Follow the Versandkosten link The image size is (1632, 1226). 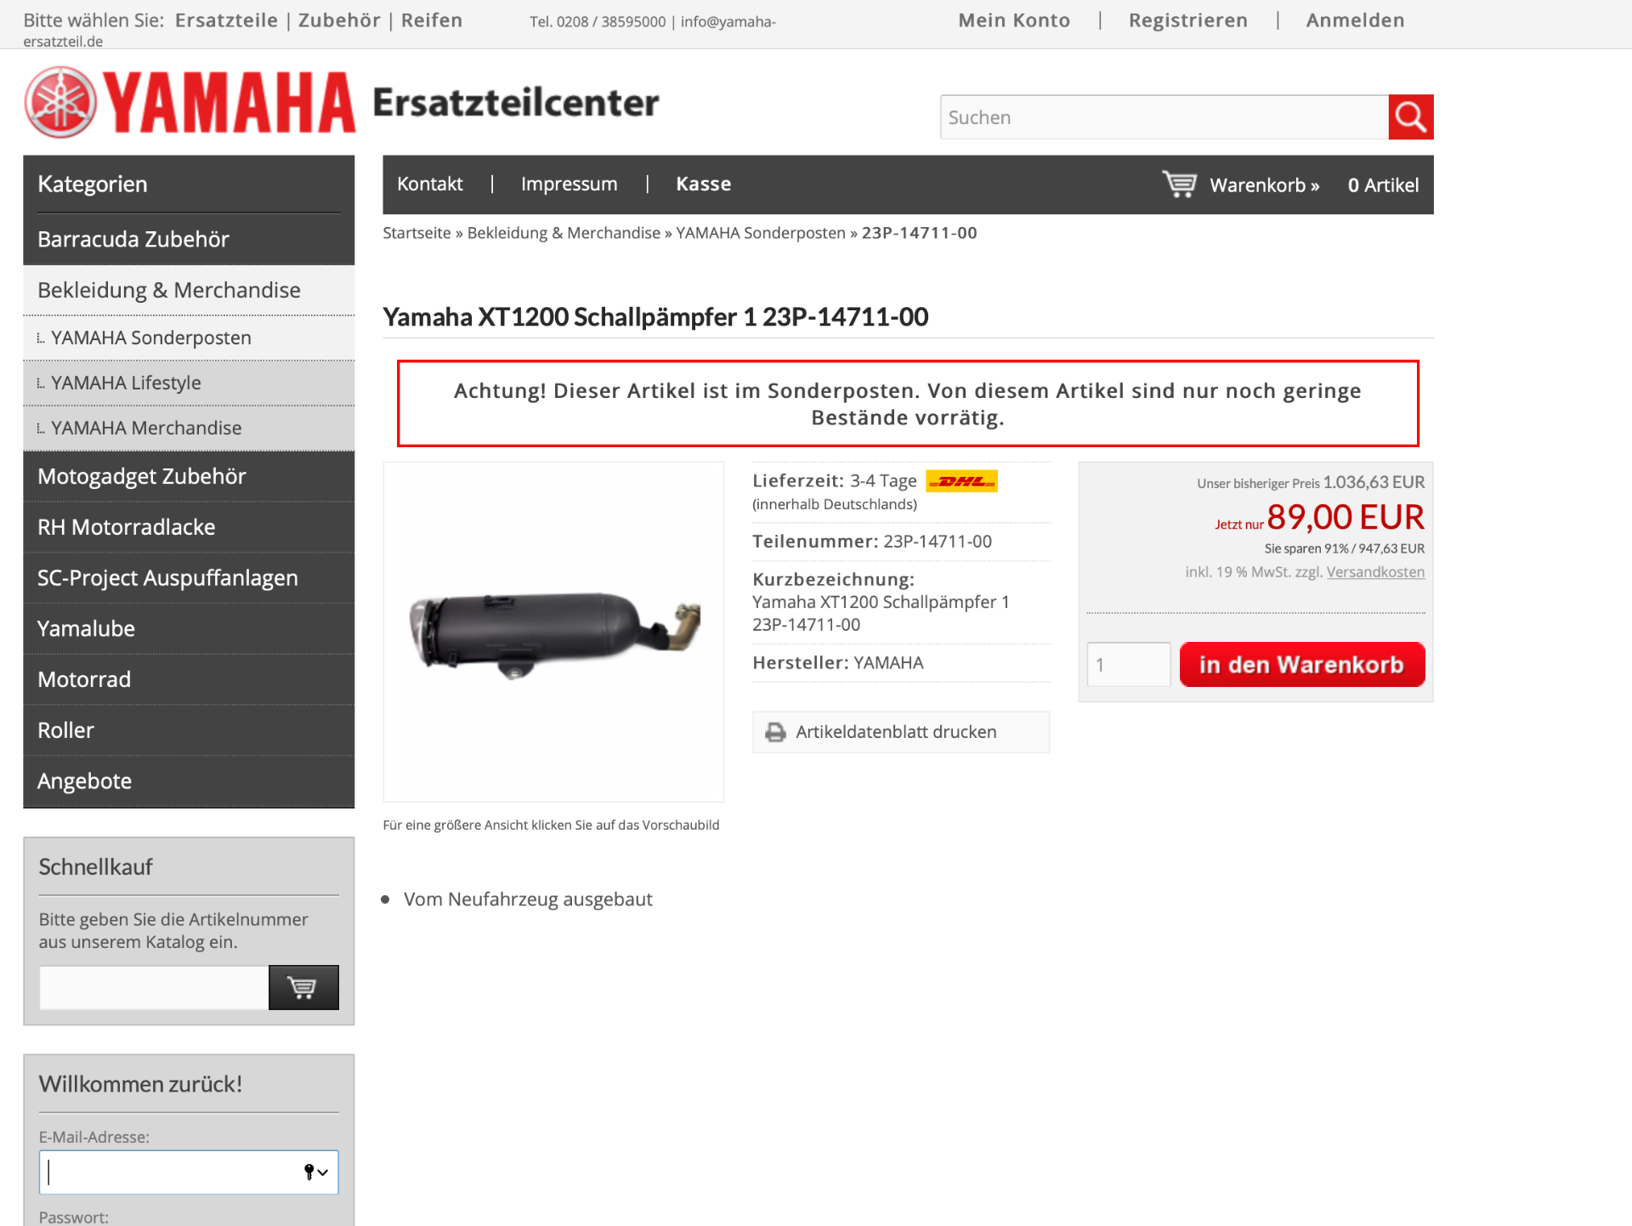click(x=1375, y=572)
